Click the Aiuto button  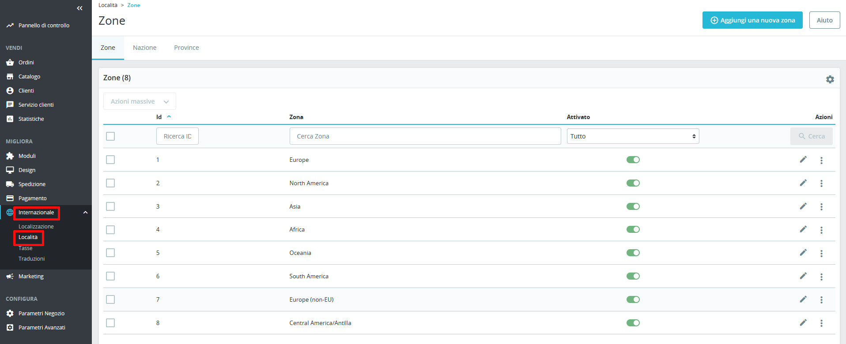(x=824, y=20)
